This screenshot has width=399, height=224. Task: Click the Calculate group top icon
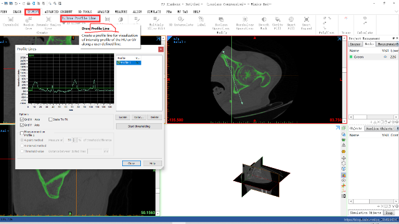[x=365, y=18]
